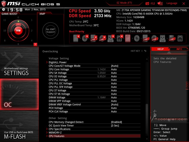Click the hotkey undo arrow icon

pyautogui.click(x=145, y=51)
